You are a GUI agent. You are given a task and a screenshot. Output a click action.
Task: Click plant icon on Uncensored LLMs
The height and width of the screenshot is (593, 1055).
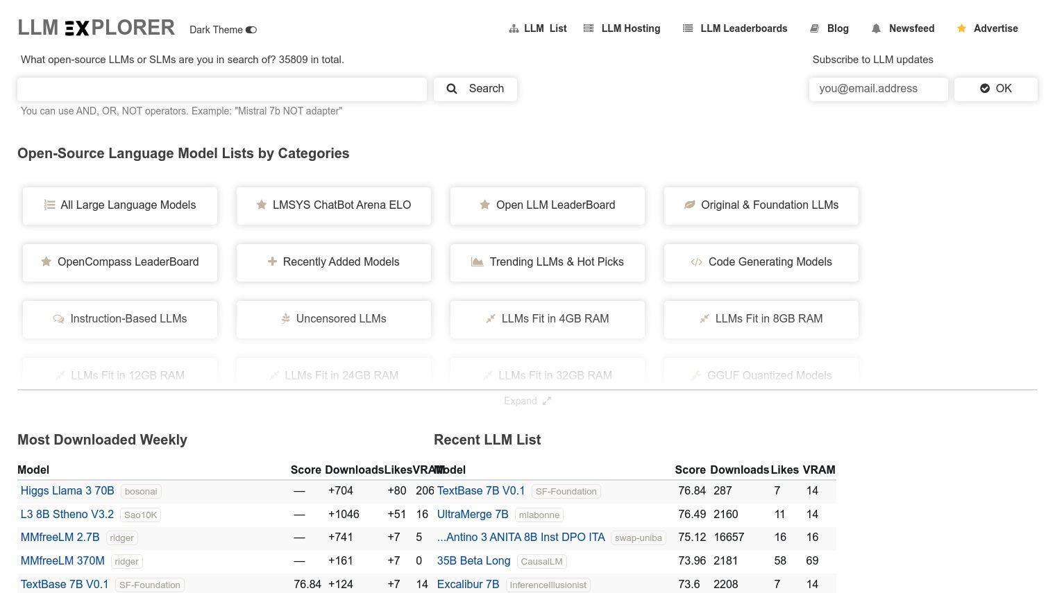(x=285, y=318)
